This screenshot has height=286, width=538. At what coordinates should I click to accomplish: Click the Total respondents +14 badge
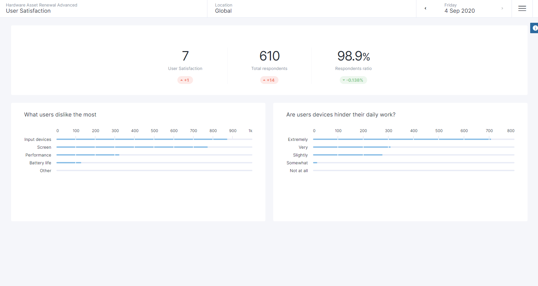pyautogui.click(x=269, y=80)
